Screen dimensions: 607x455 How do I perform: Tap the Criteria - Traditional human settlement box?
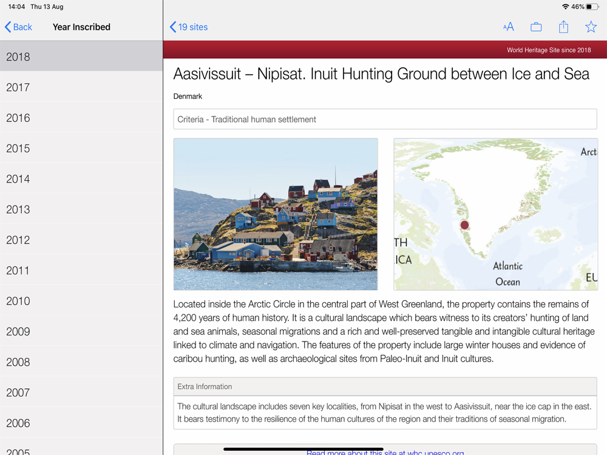coord(385,119)
